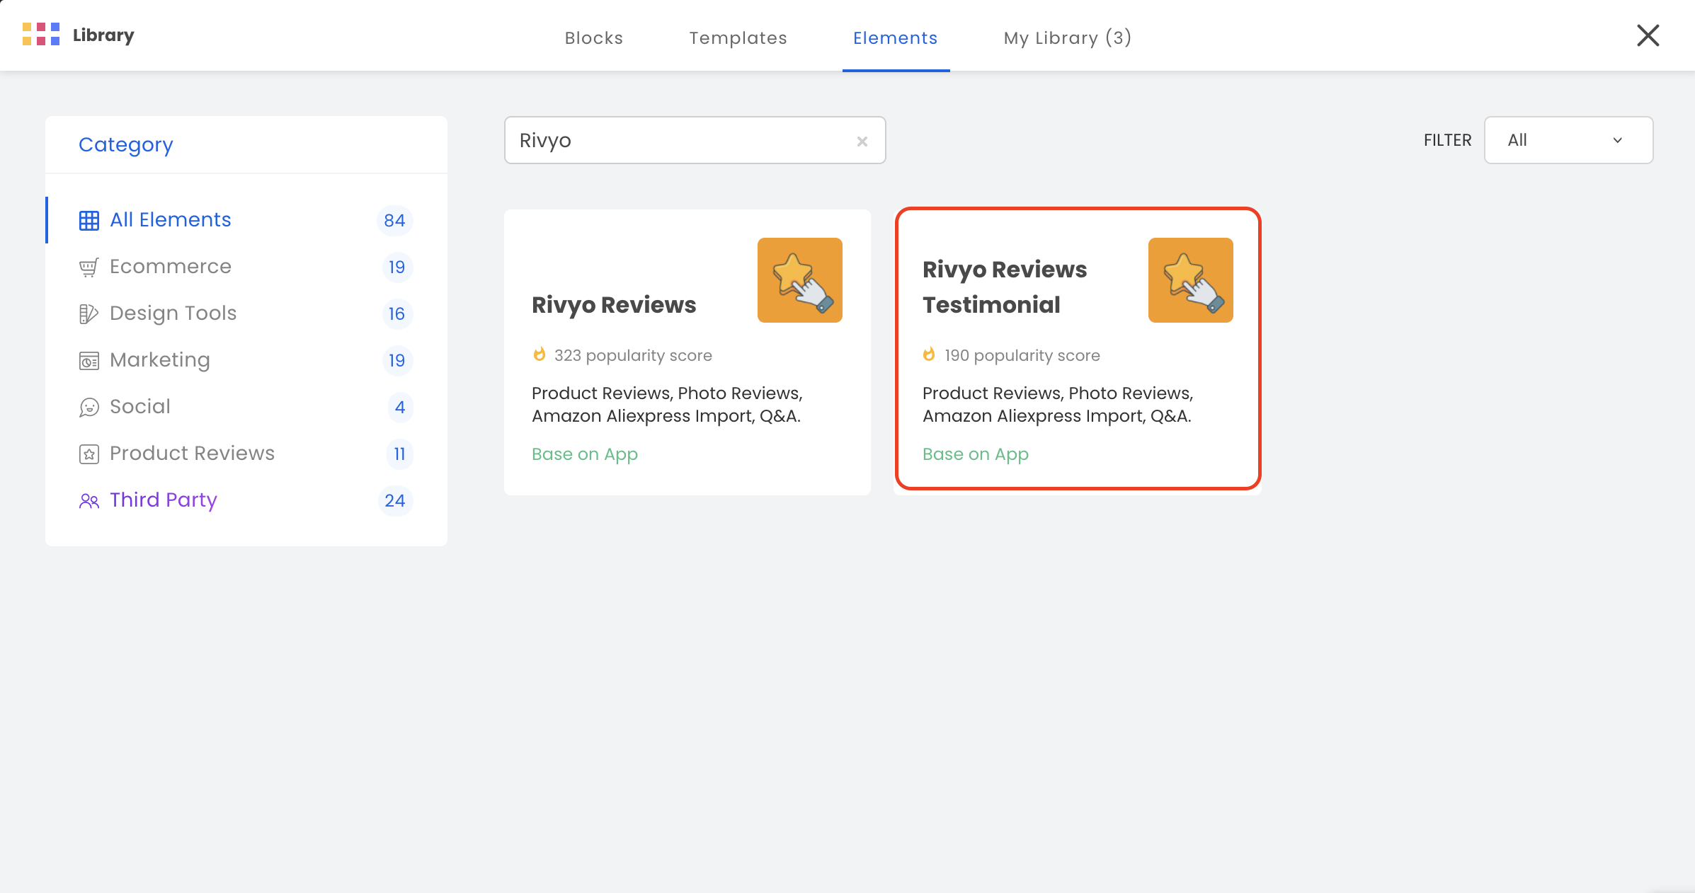This screenshot has height=893, width=1695.
Task: Click the filter dropdown chevron arrow
Action: click(x=1617, y=140)
